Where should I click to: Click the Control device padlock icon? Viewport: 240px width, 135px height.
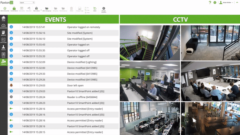pyautogui.click(x=14, y=8)
